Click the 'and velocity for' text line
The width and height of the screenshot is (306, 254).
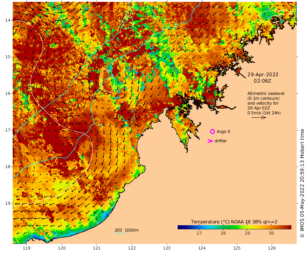[263, 103]
